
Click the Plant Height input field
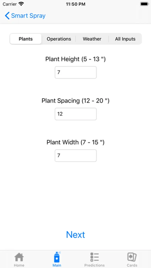76,72
